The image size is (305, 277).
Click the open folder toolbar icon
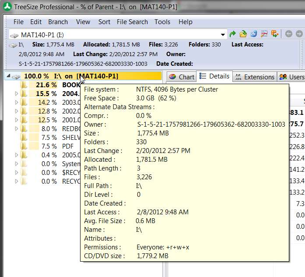(x=243, y=34)
